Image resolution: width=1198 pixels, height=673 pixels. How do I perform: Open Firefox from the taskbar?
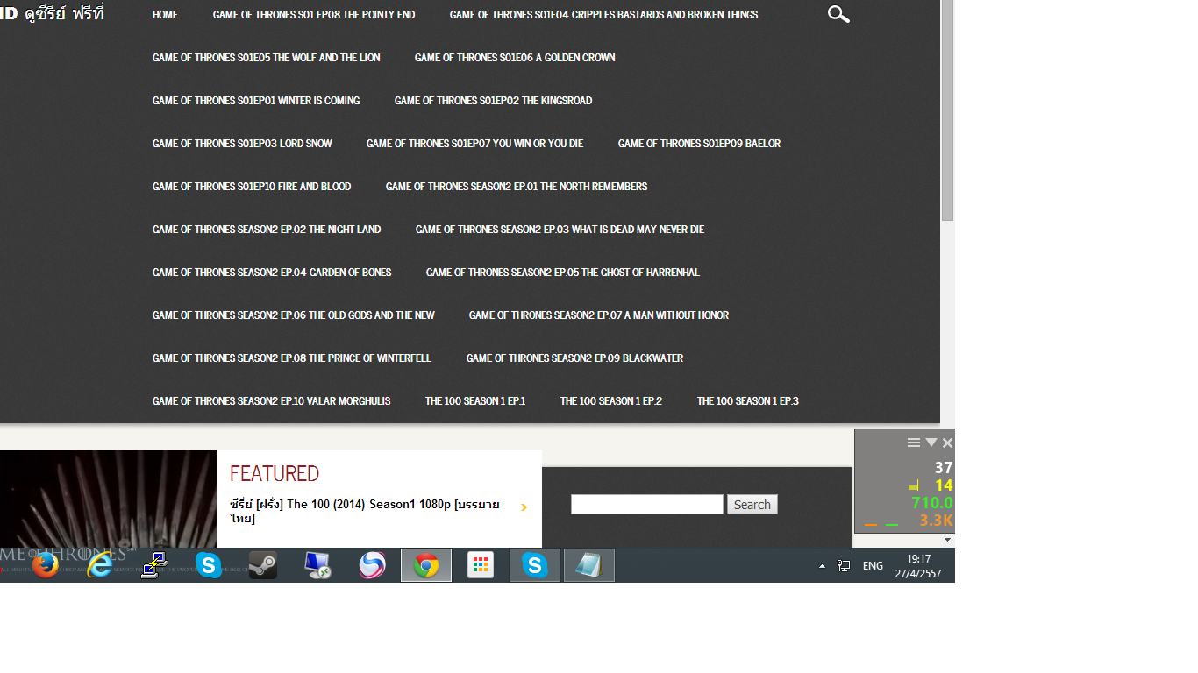pos(46,565)
